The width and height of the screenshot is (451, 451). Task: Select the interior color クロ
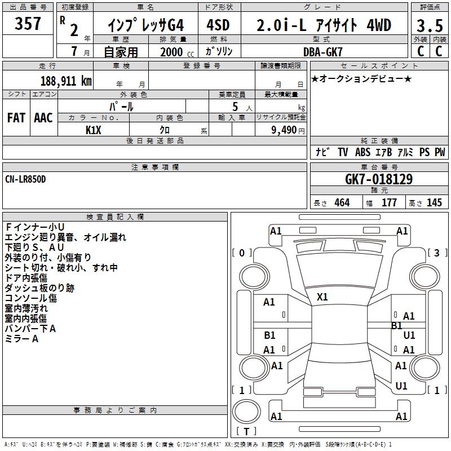point(165,130)
